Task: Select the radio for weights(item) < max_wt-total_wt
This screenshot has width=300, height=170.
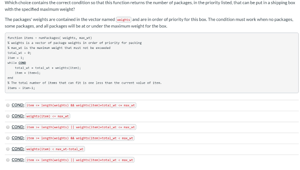Action: pyautogui.click(x=8, y=149)
